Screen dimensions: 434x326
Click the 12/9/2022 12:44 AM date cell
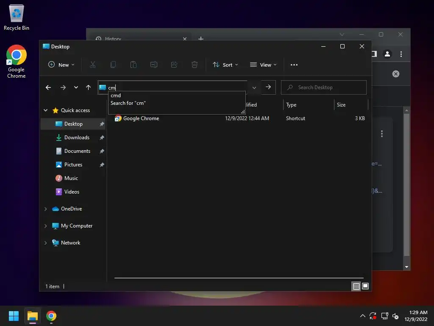pyautogui.click(x=247, y=118)
